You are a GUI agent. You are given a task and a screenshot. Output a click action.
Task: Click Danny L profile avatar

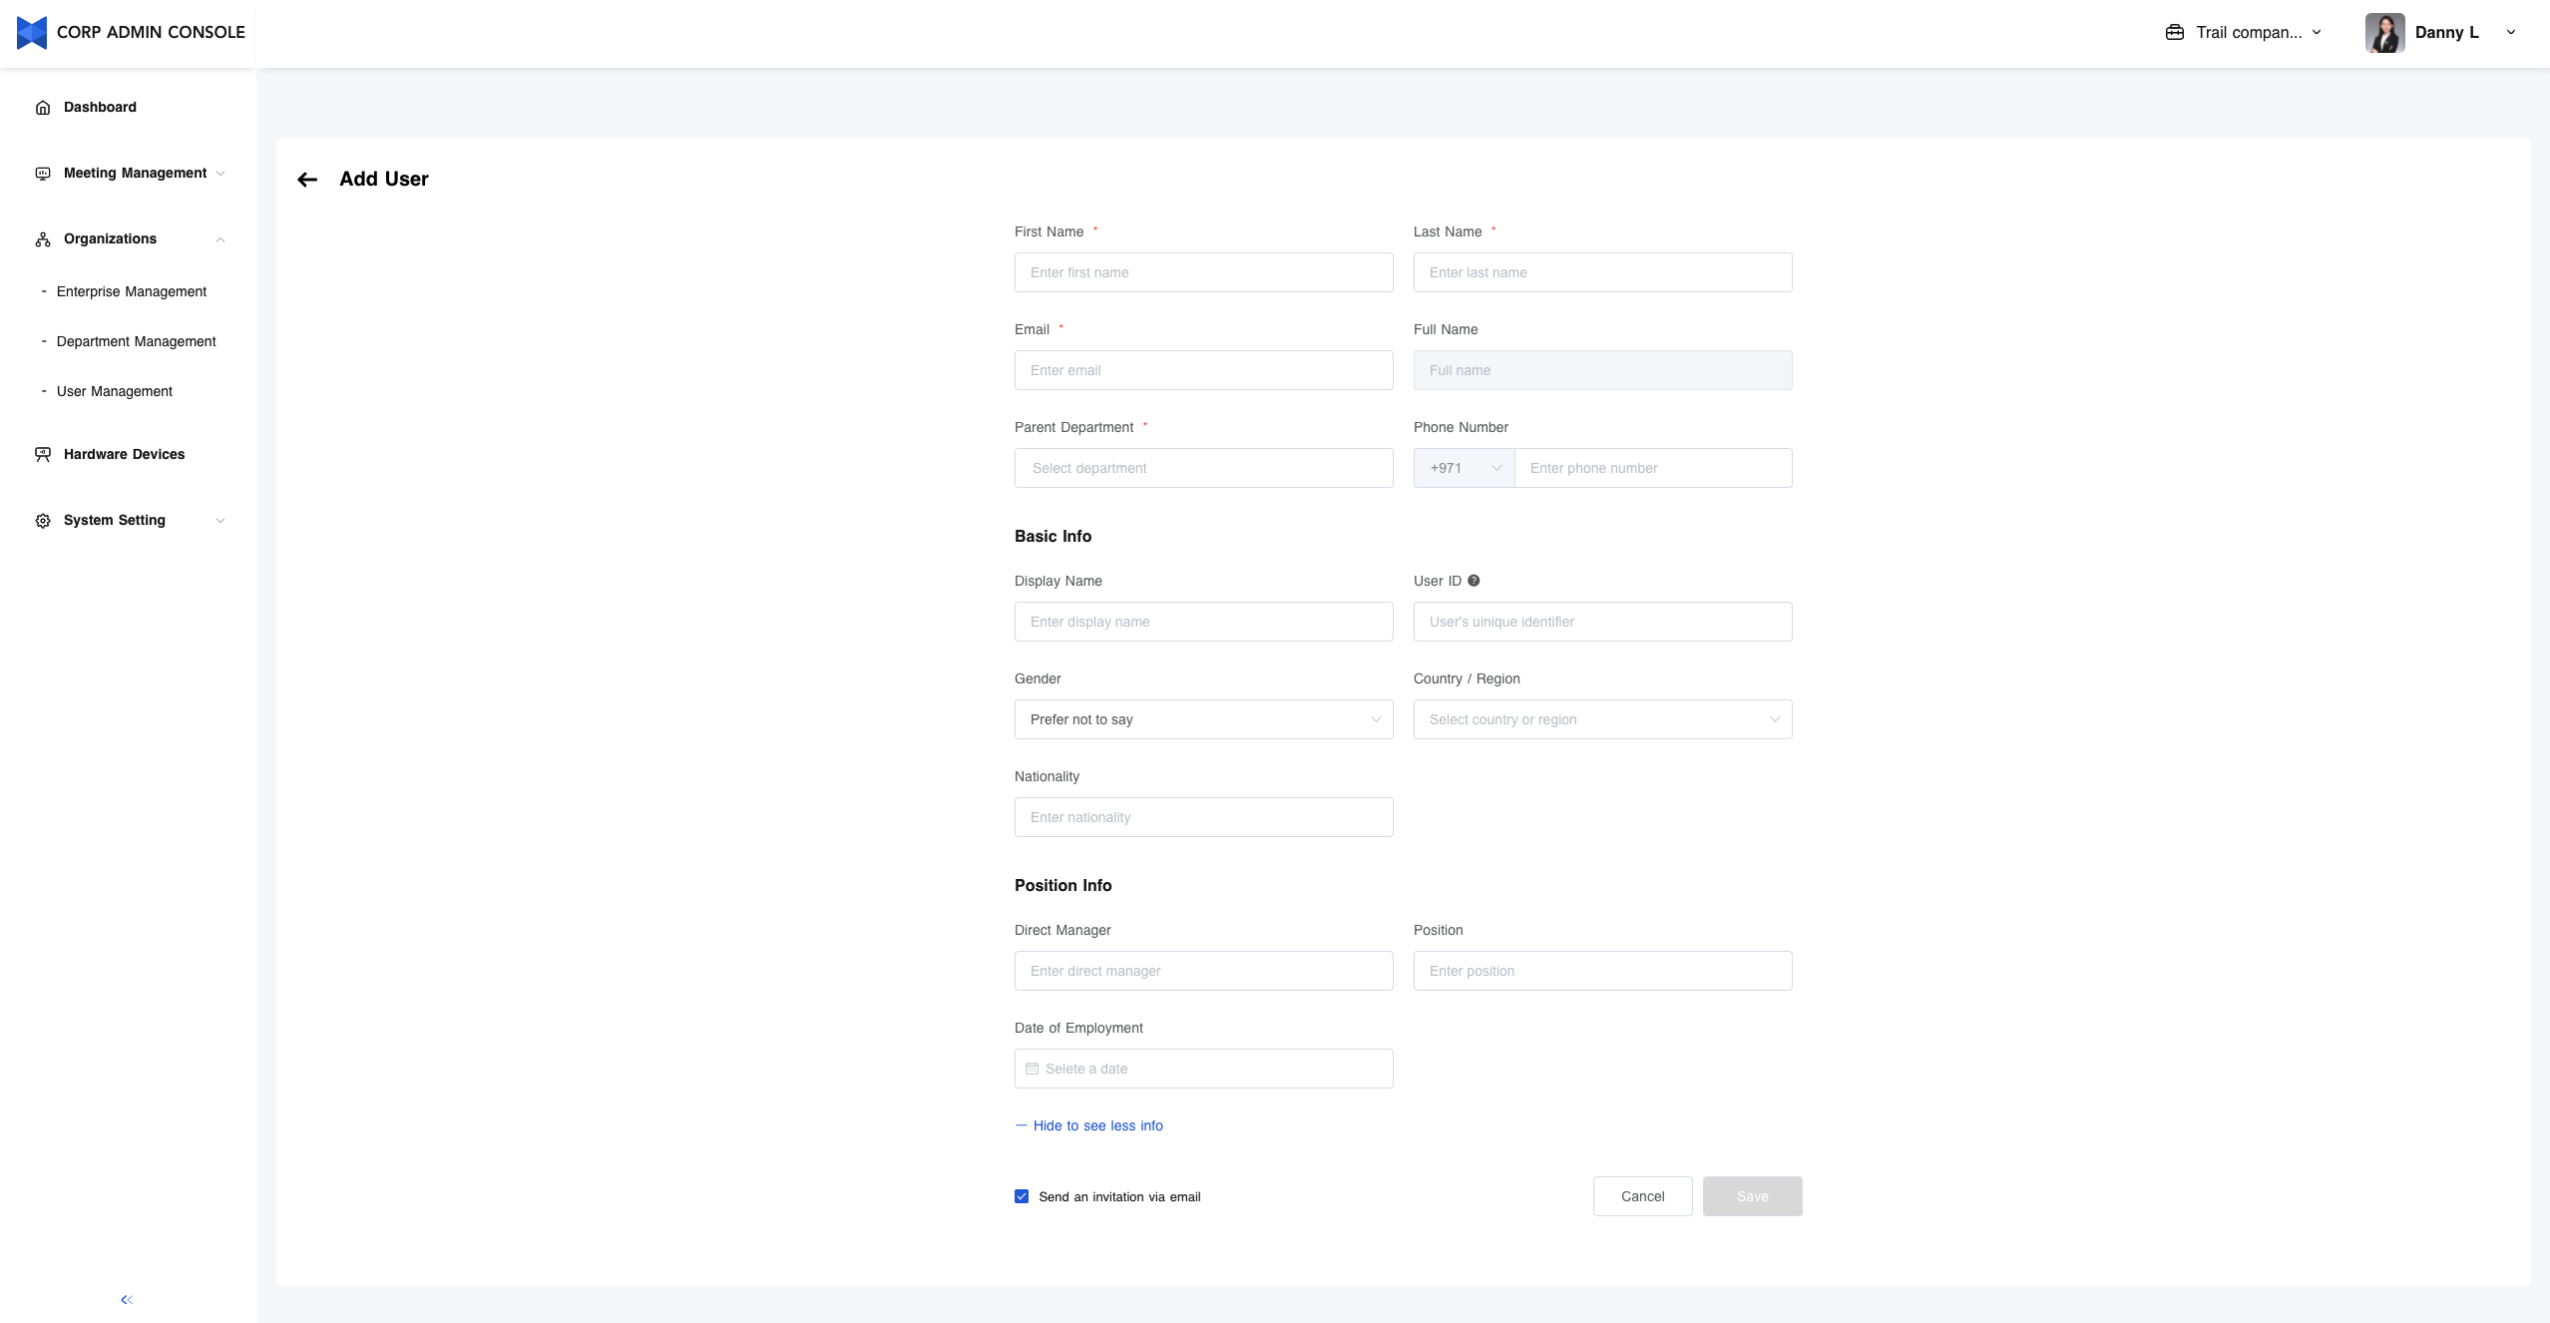click(2384, 32)
